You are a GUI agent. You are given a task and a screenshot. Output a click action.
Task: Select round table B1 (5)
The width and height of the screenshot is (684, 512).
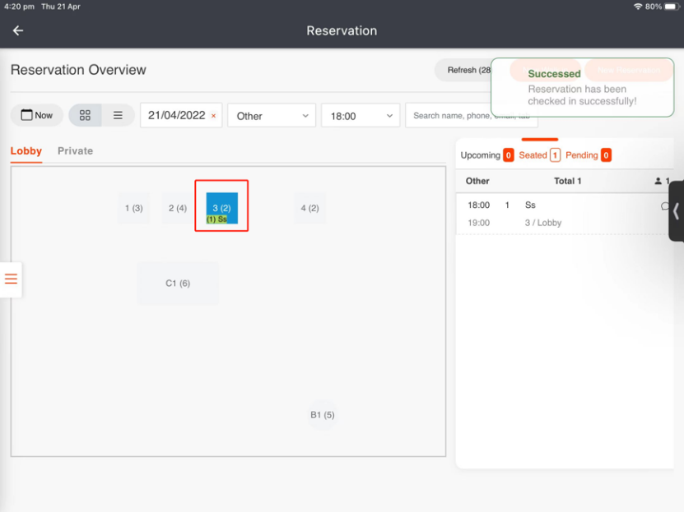(x=322, y=415)
